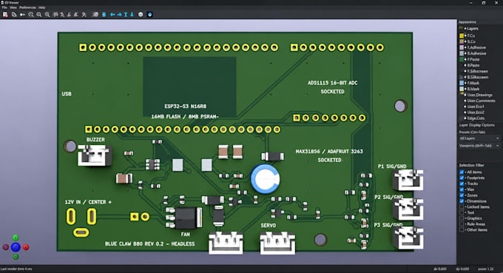Toggle User.Comments layer visibility dot
Screen dimensions: 503x273
tap(465, 101)
